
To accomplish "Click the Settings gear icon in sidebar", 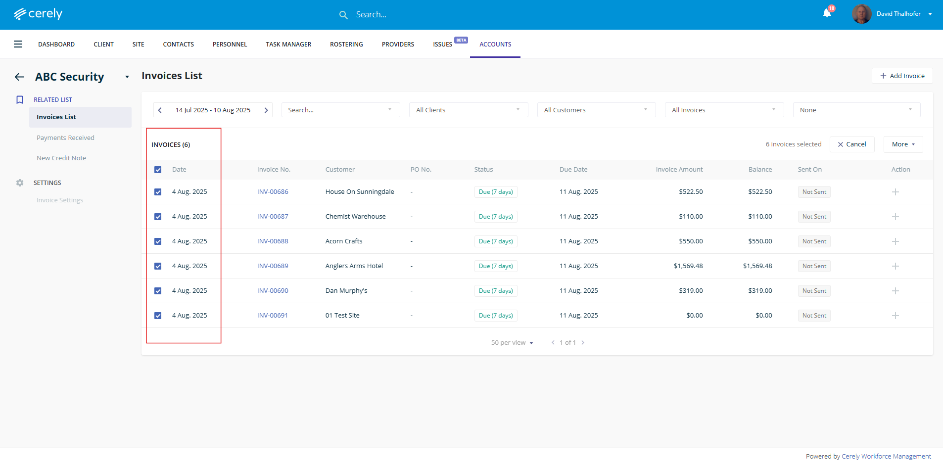I will 20,183.
